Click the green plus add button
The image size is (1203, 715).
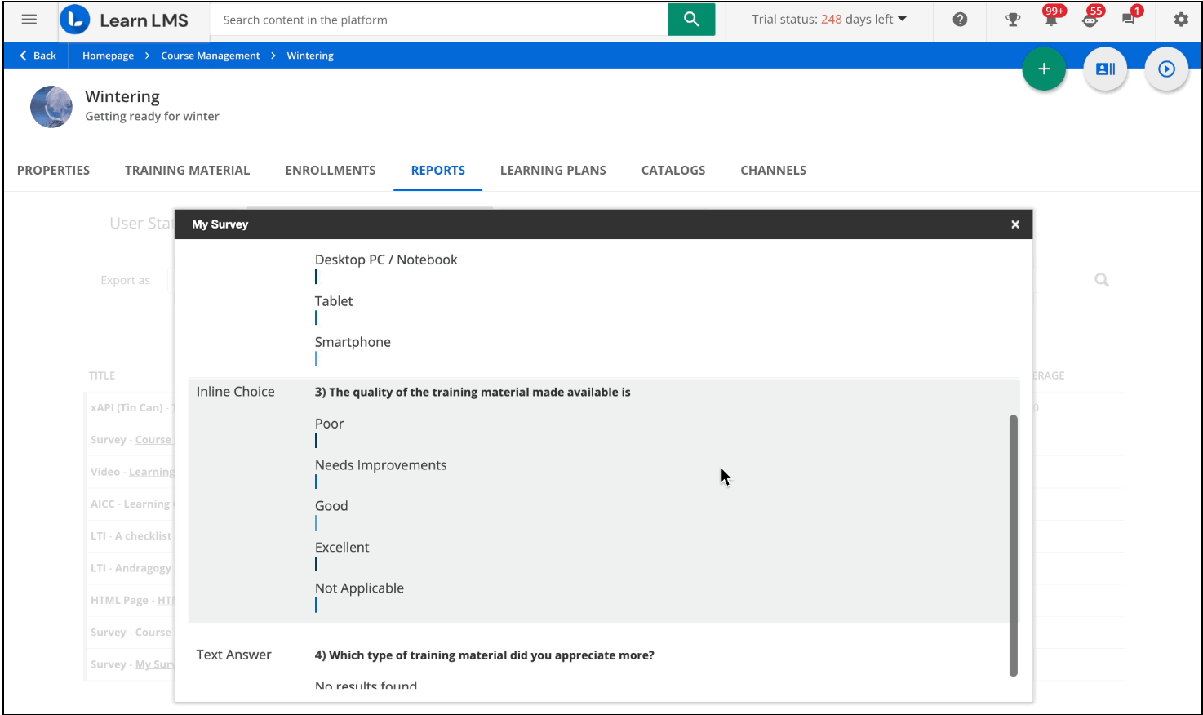[x=1044, y=69]
